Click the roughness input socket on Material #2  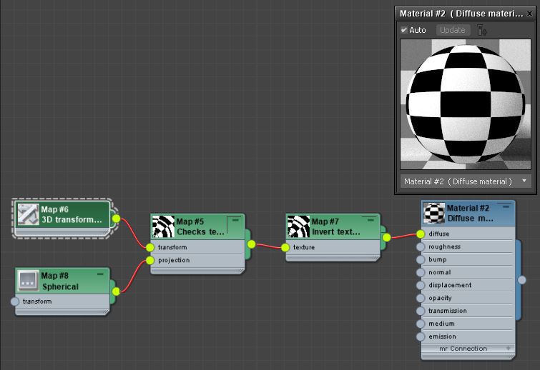(421, 247)
